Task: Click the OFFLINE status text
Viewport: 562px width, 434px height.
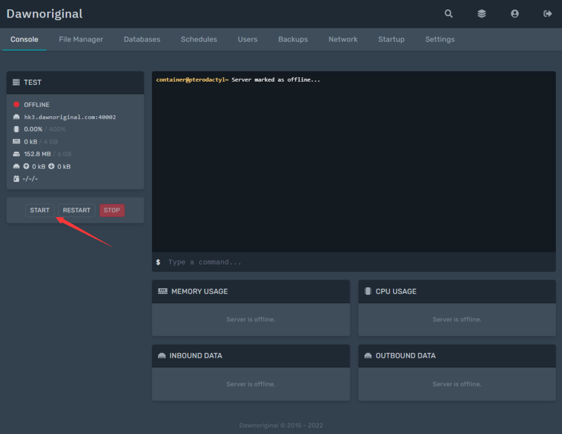Action: (37, 105)
